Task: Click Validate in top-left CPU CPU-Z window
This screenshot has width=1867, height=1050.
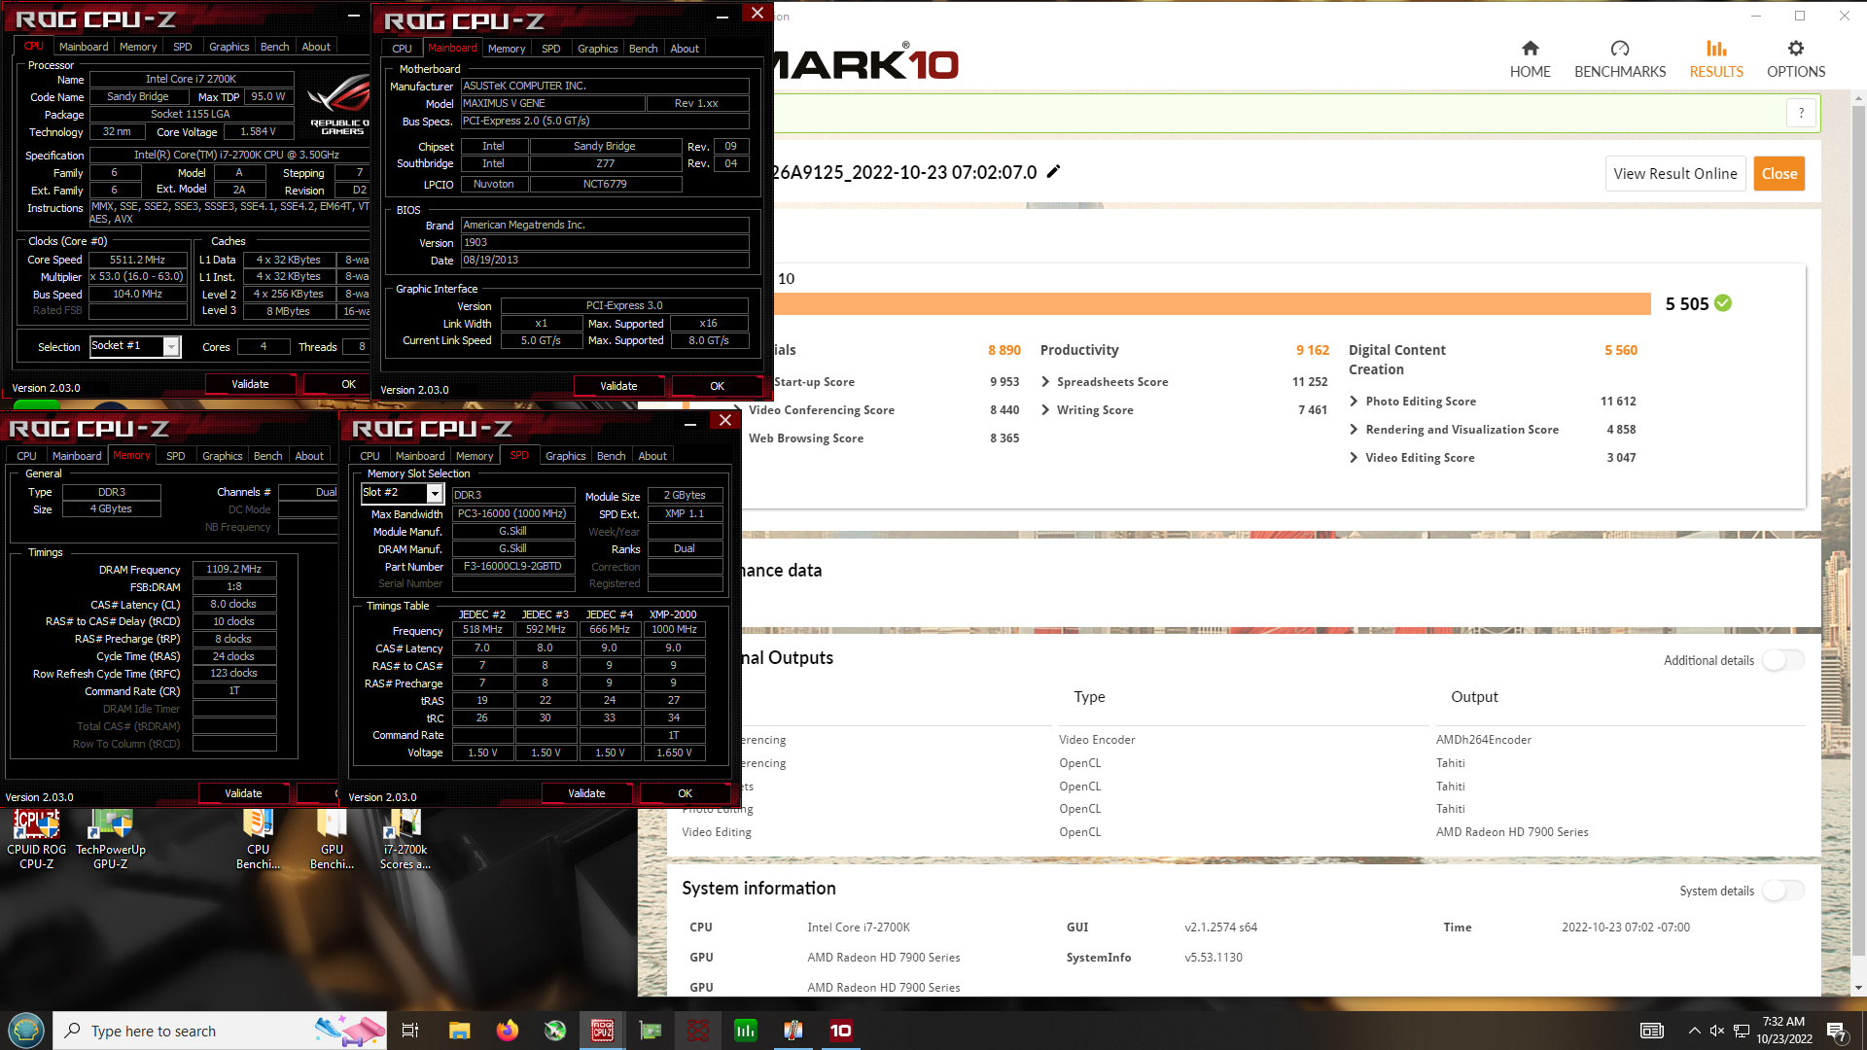Action: tap(250, 384)
